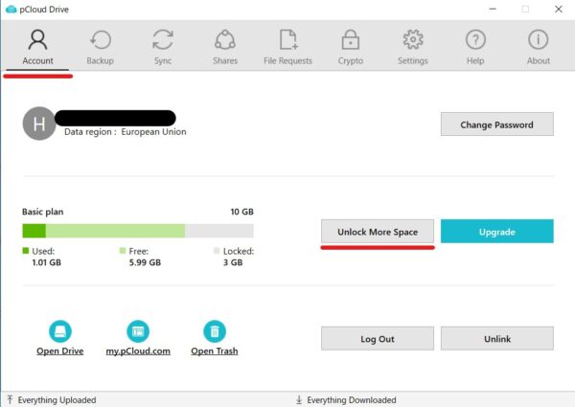Viewport: 575px width, 407px height.
Task: Click the Everything Downloaded status arrow icon
Action: [x=299, y=399]
